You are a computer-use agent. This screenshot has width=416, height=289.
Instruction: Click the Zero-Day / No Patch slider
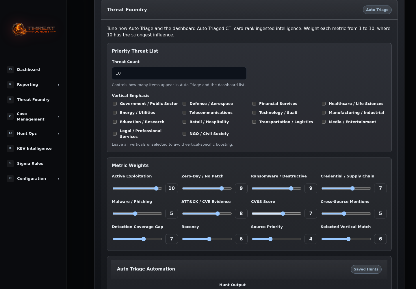(207, 188)
